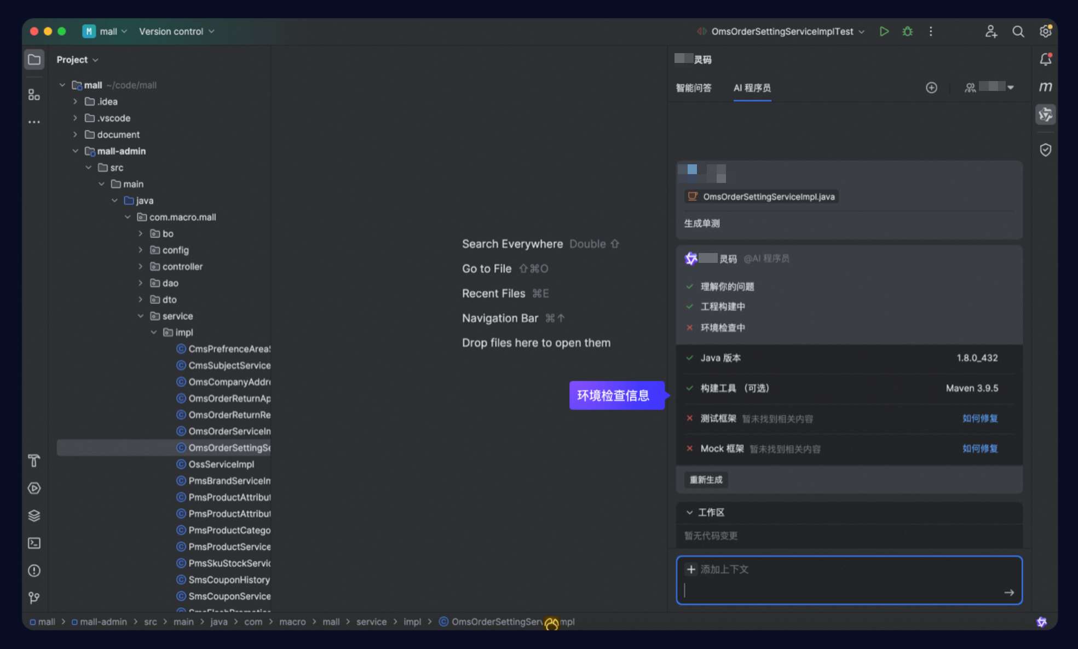Click the mall-admin breadcrumb in status bar
This screenshot has width=1078, height=649.
pyautogui.click(x=99, y=622)
